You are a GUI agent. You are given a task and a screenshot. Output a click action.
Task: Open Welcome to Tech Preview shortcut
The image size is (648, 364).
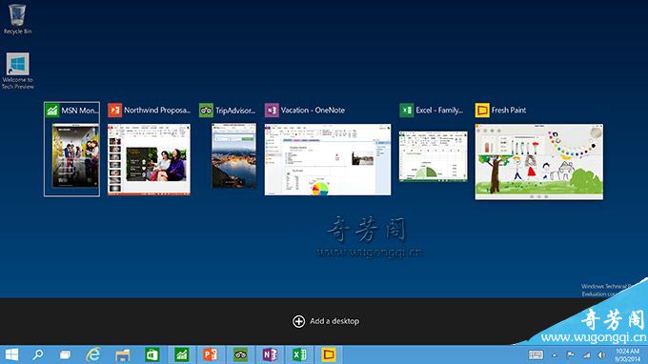pos(17,71)
